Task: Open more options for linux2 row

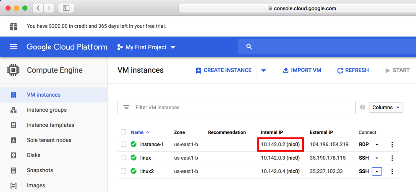Action: 392,171
